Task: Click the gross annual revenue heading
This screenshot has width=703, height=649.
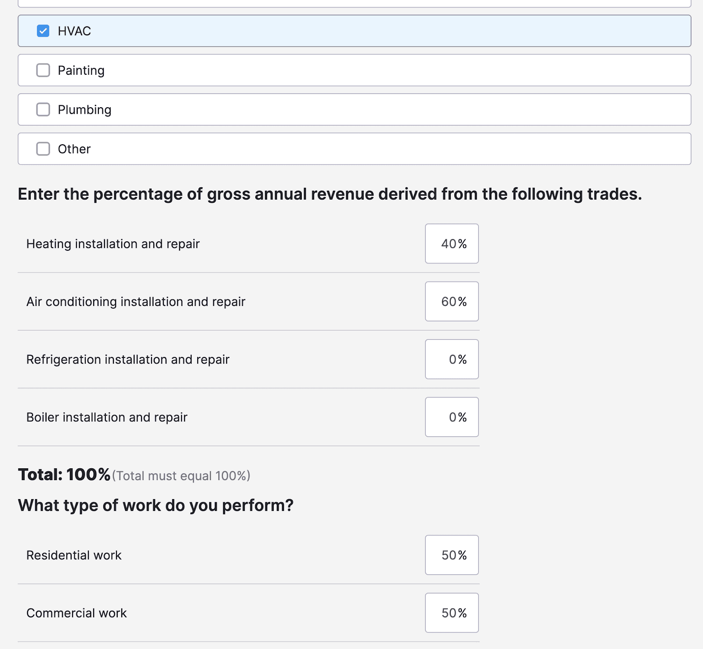Action: (330, 194)
